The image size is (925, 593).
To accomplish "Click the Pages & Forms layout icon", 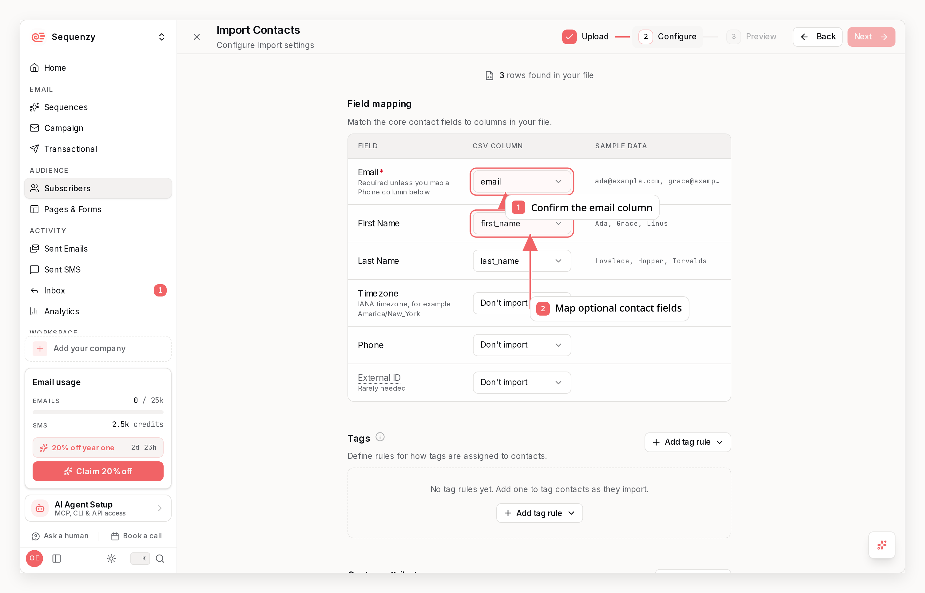I will (x=35, y=209).
